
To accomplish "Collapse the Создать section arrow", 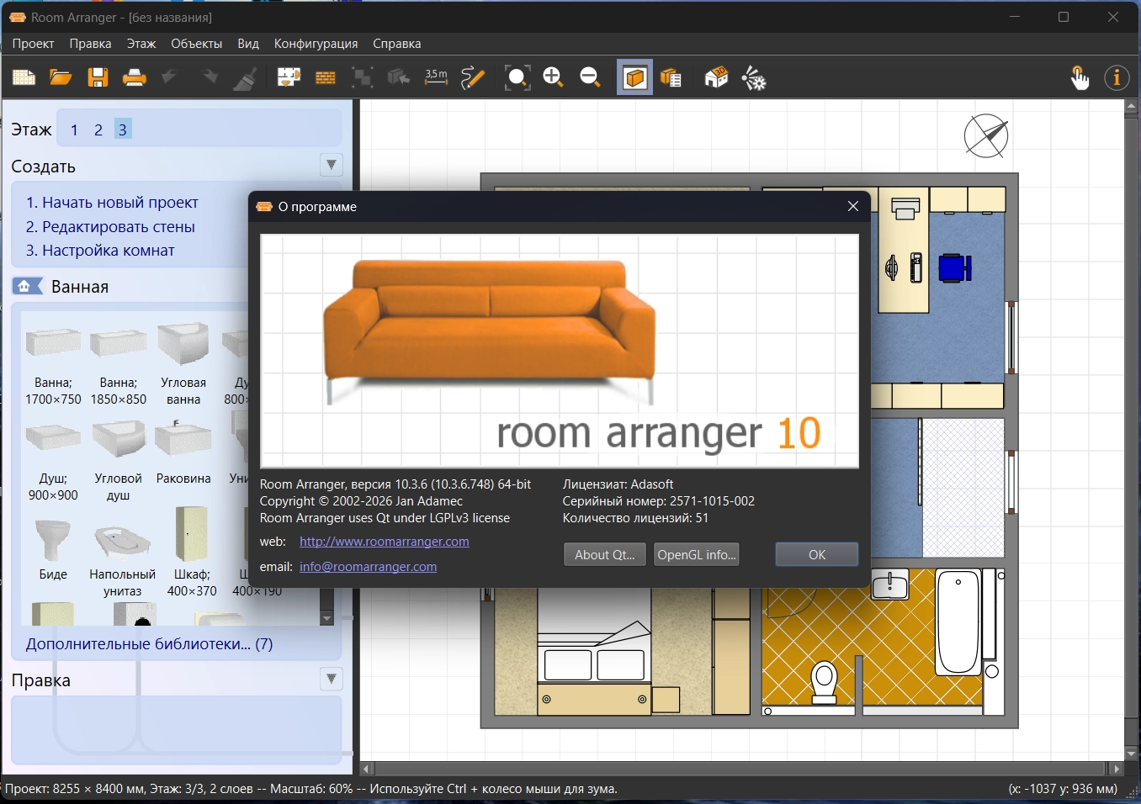I will [x=332, y=165].
